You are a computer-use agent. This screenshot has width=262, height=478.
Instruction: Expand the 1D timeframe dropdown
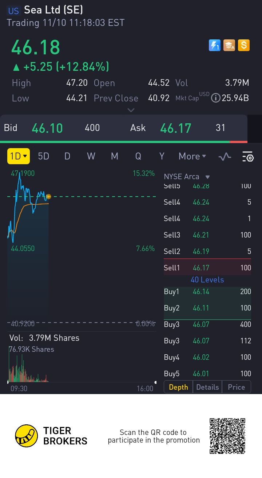coord(19,156)
